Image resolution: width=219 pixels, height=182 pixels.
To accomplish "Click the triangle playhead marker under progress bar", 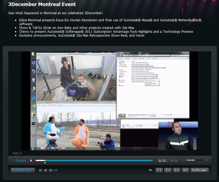I will coord(45,163).
